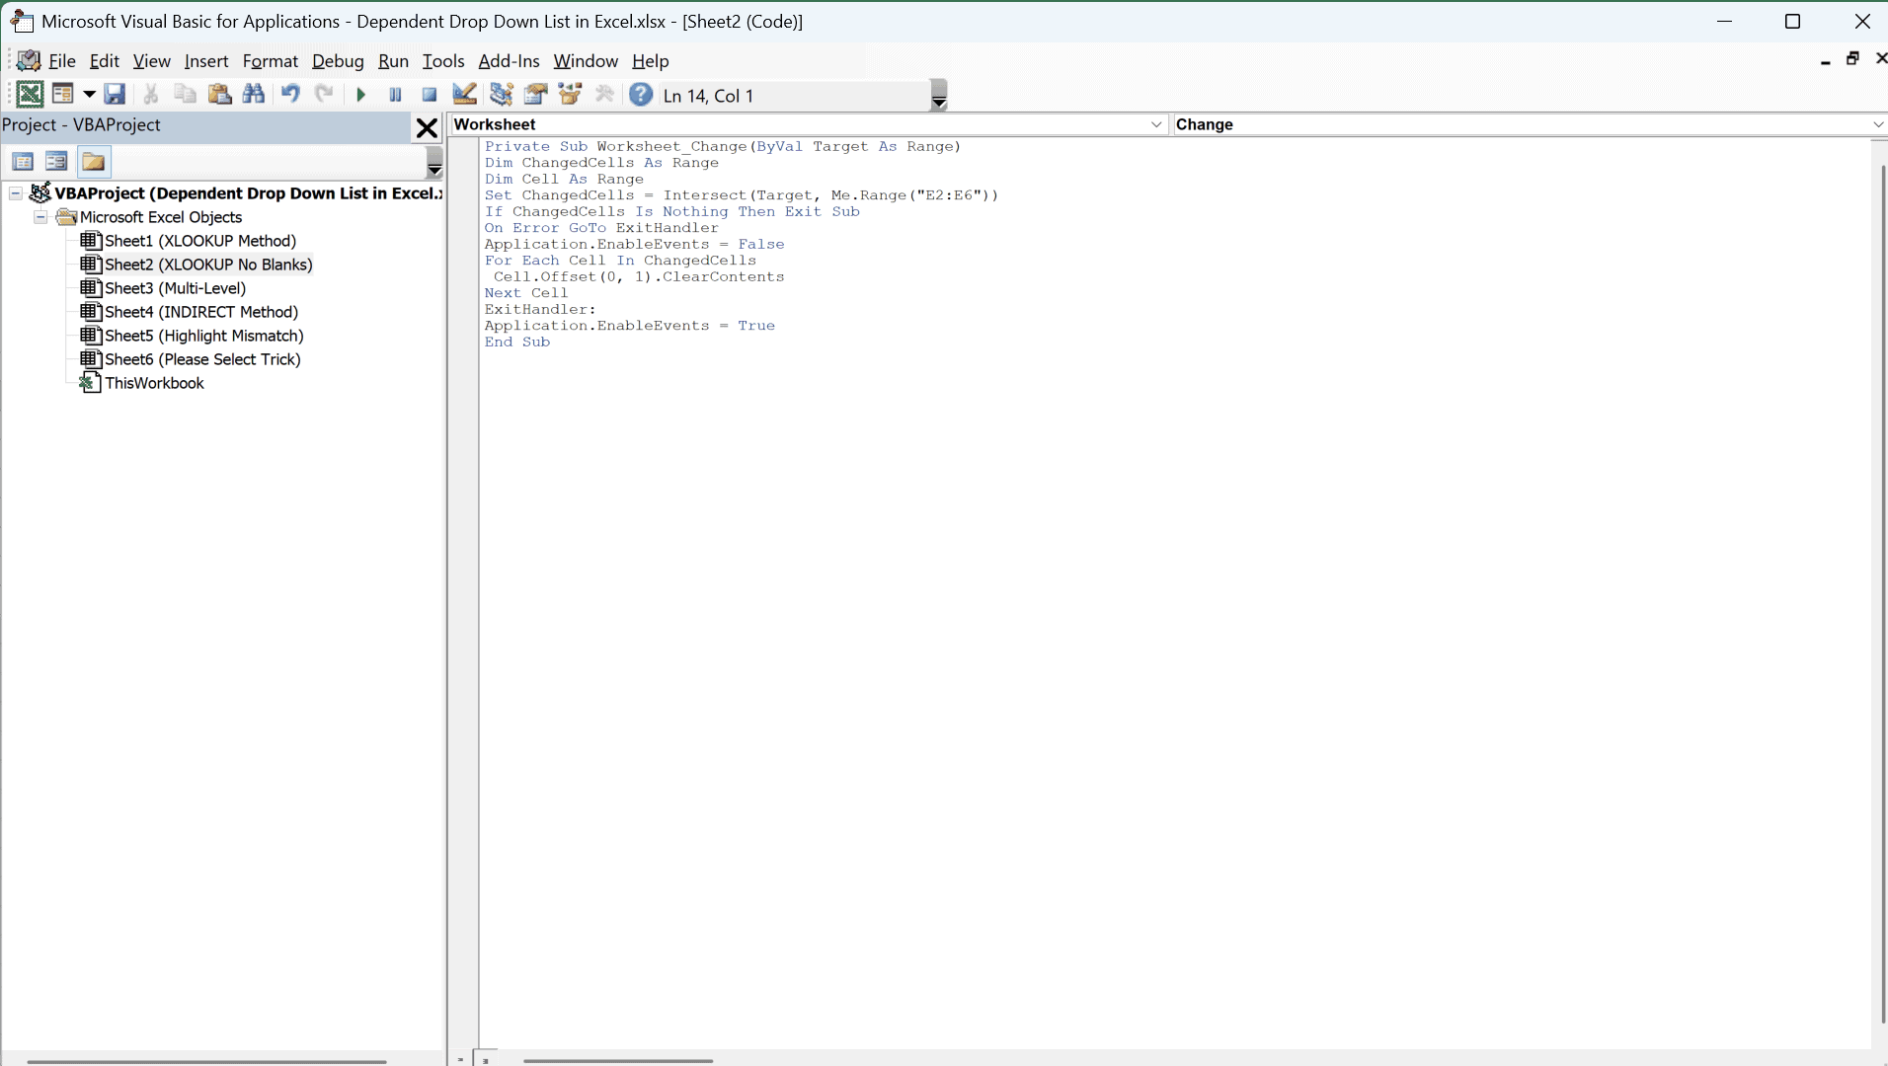Click View Microsoft Excel toolbar icon

30,95
